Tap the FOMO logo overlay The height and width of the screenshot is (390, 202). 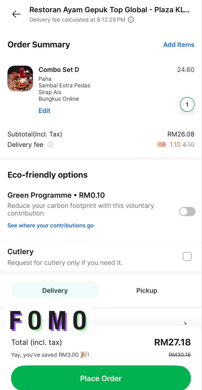coord(49,320)
